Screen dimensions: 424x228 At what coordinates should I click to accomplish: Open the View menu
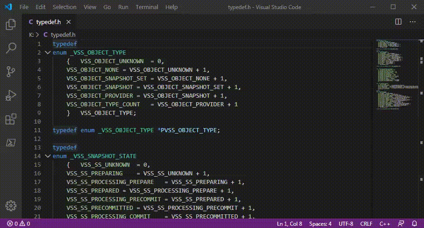tap(90, 7)
